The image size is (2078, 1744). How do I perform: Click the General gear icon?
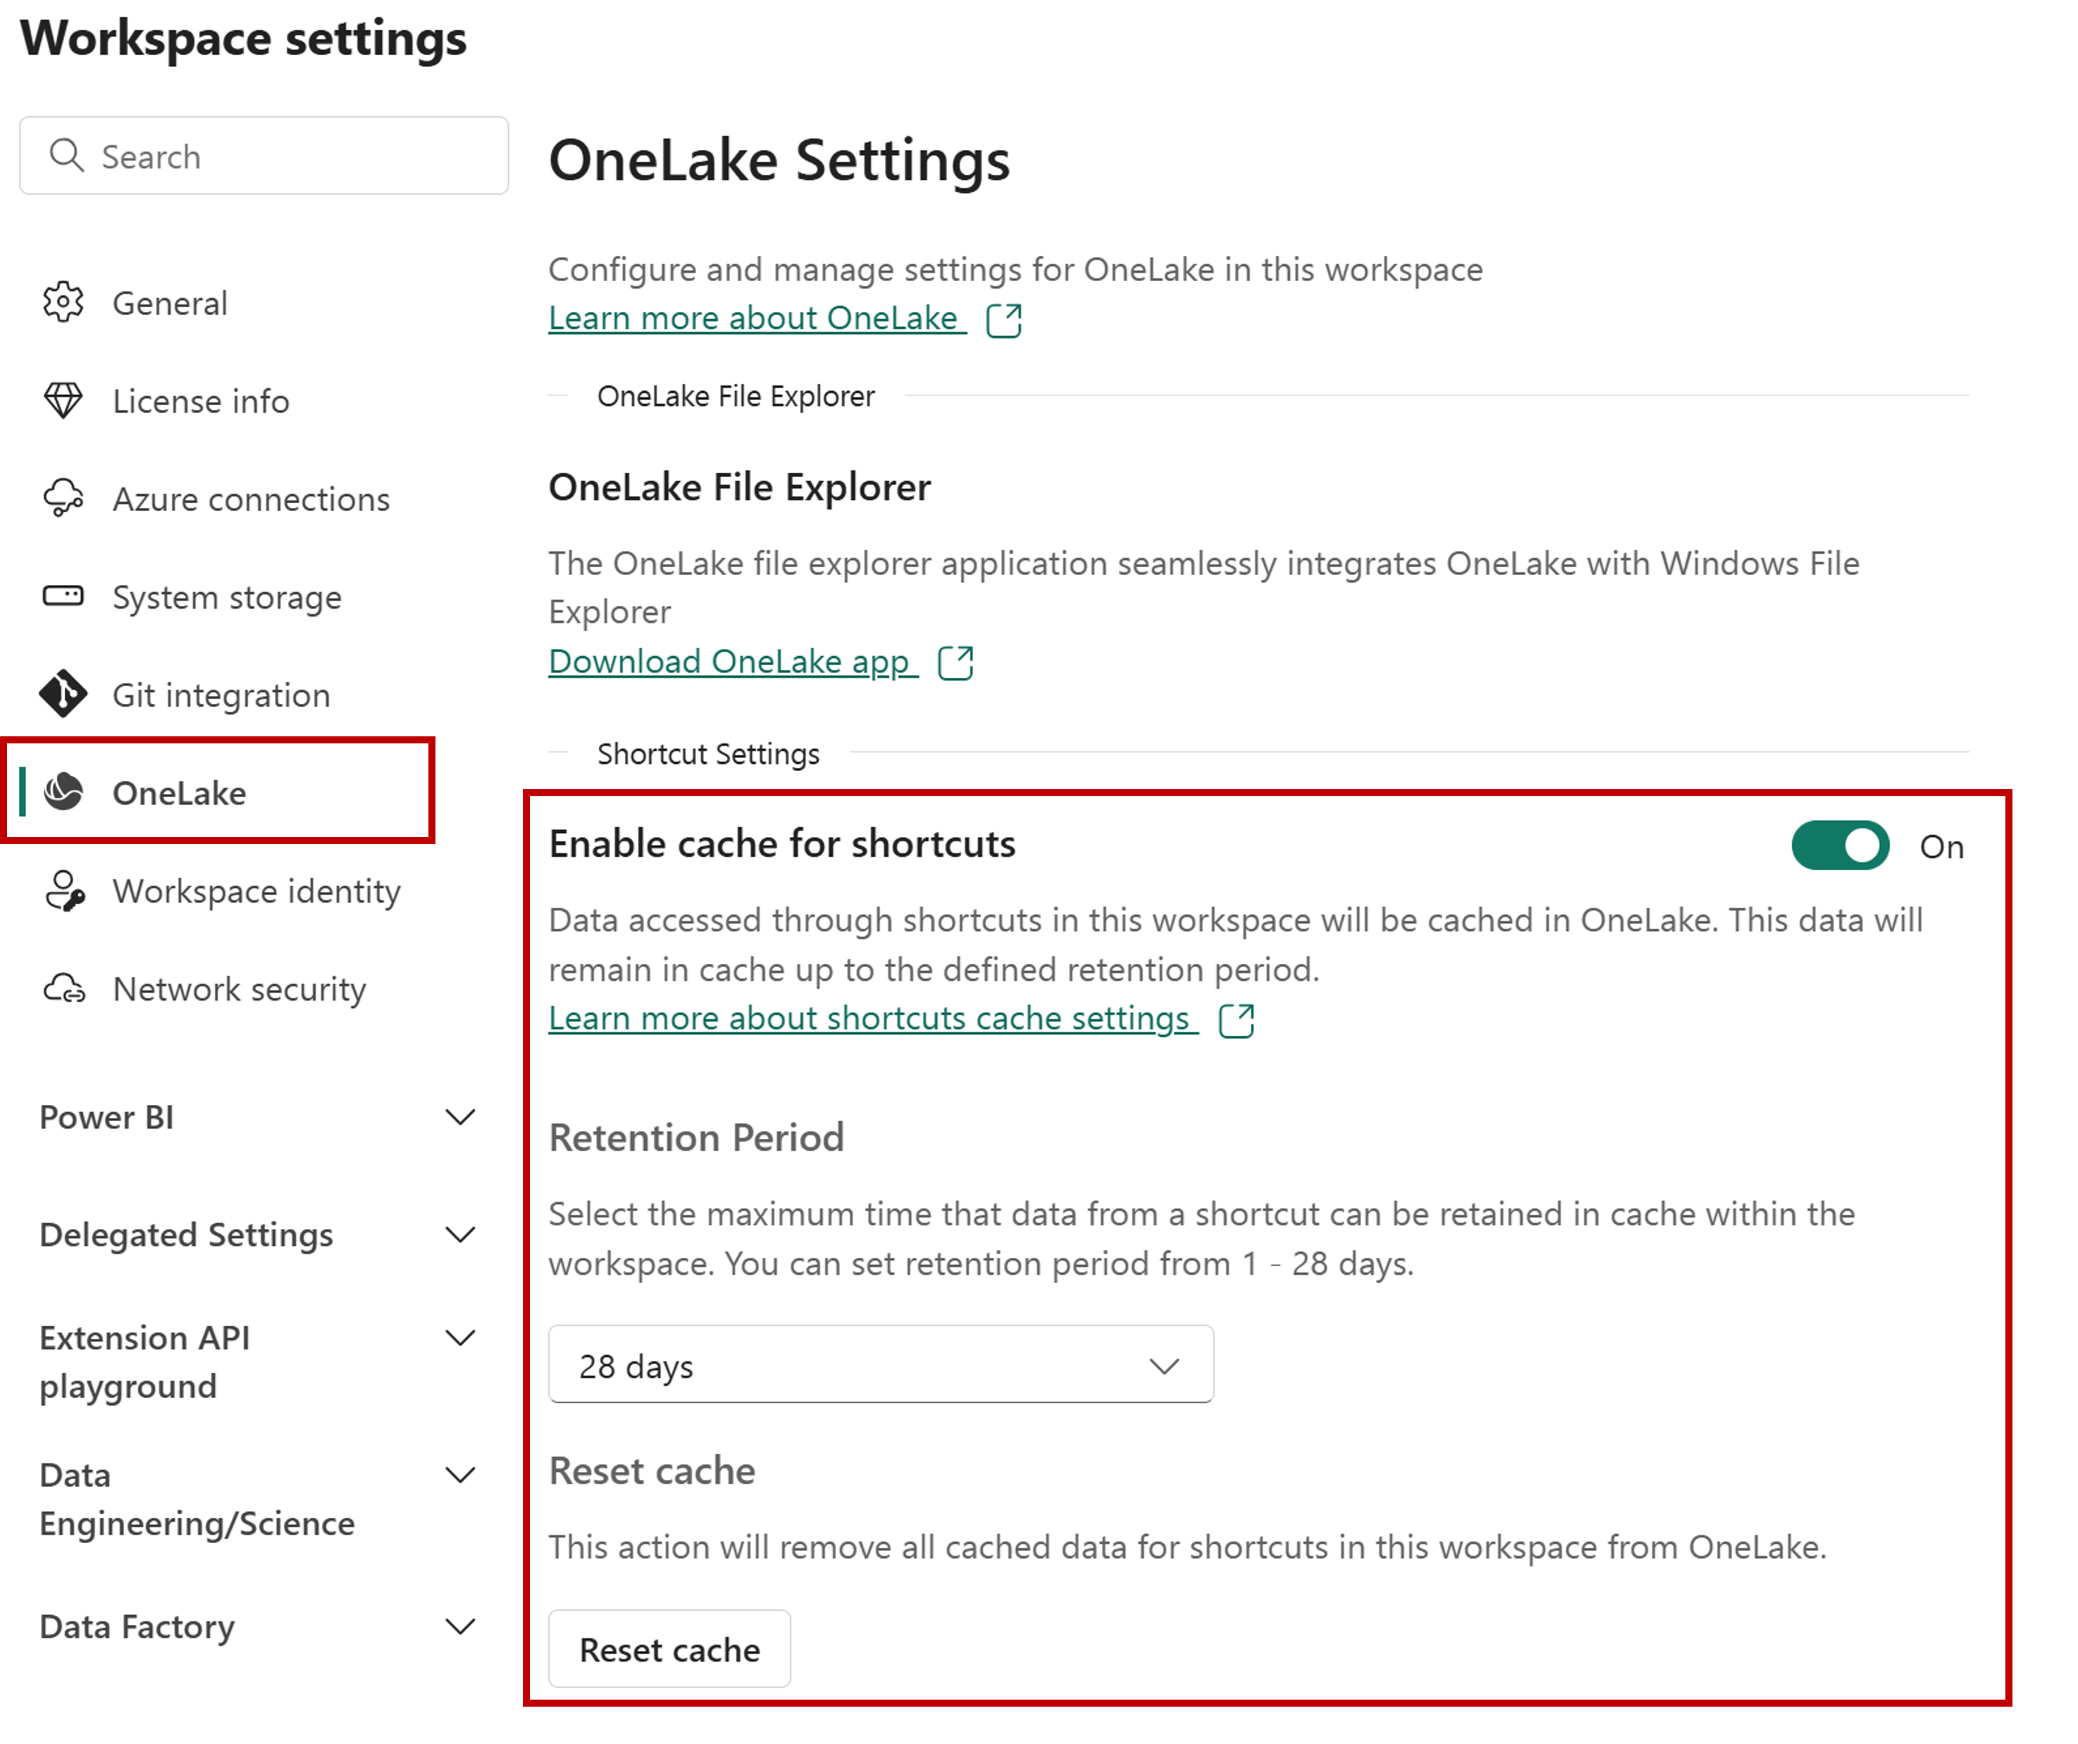click(63, 302)
